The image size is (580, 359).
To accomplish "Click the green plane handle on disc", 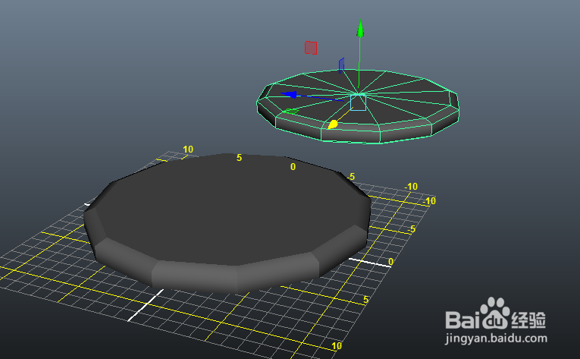I will point(290,111).
